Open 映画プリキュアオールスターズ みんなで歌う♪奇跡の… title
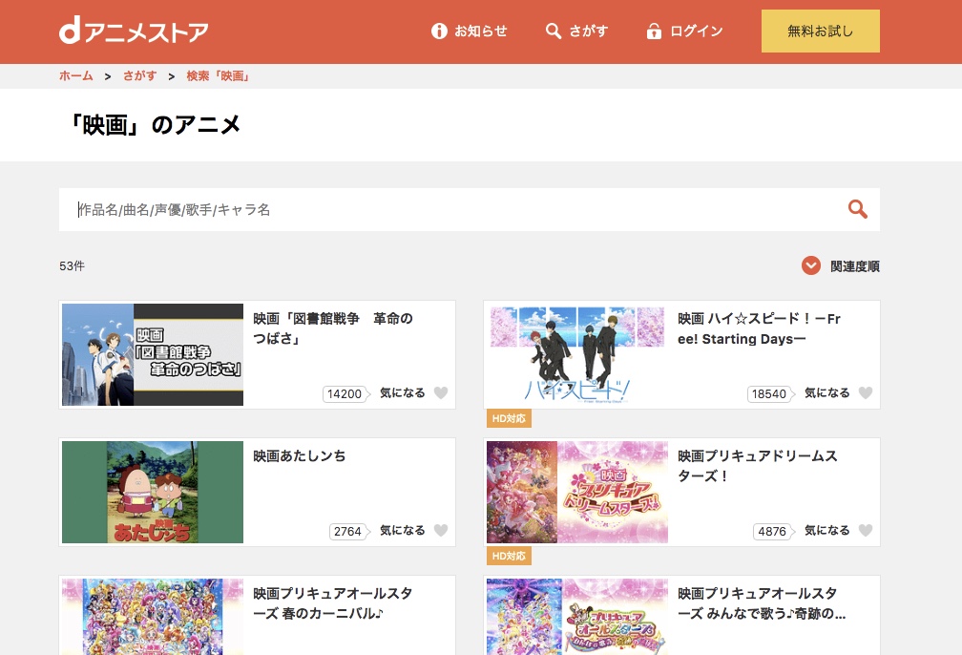The width and height of the screenshot is (962, 655). point(762,603)
